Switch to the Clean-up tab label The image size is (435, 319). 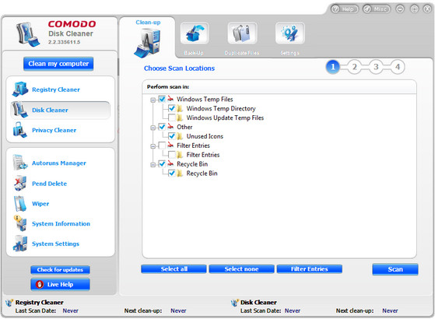click(x=148, y=23)
